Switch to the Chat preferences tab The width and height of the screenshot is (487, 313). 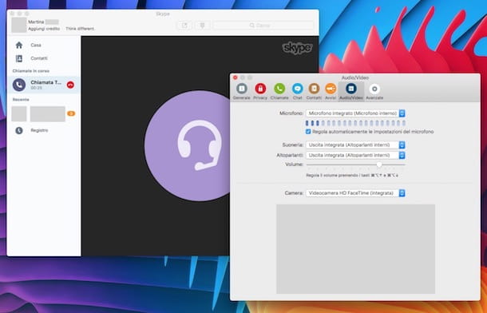click(297, 91)
